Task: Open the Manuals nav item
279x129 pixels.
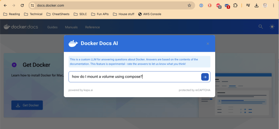Action: coord(71,27)
